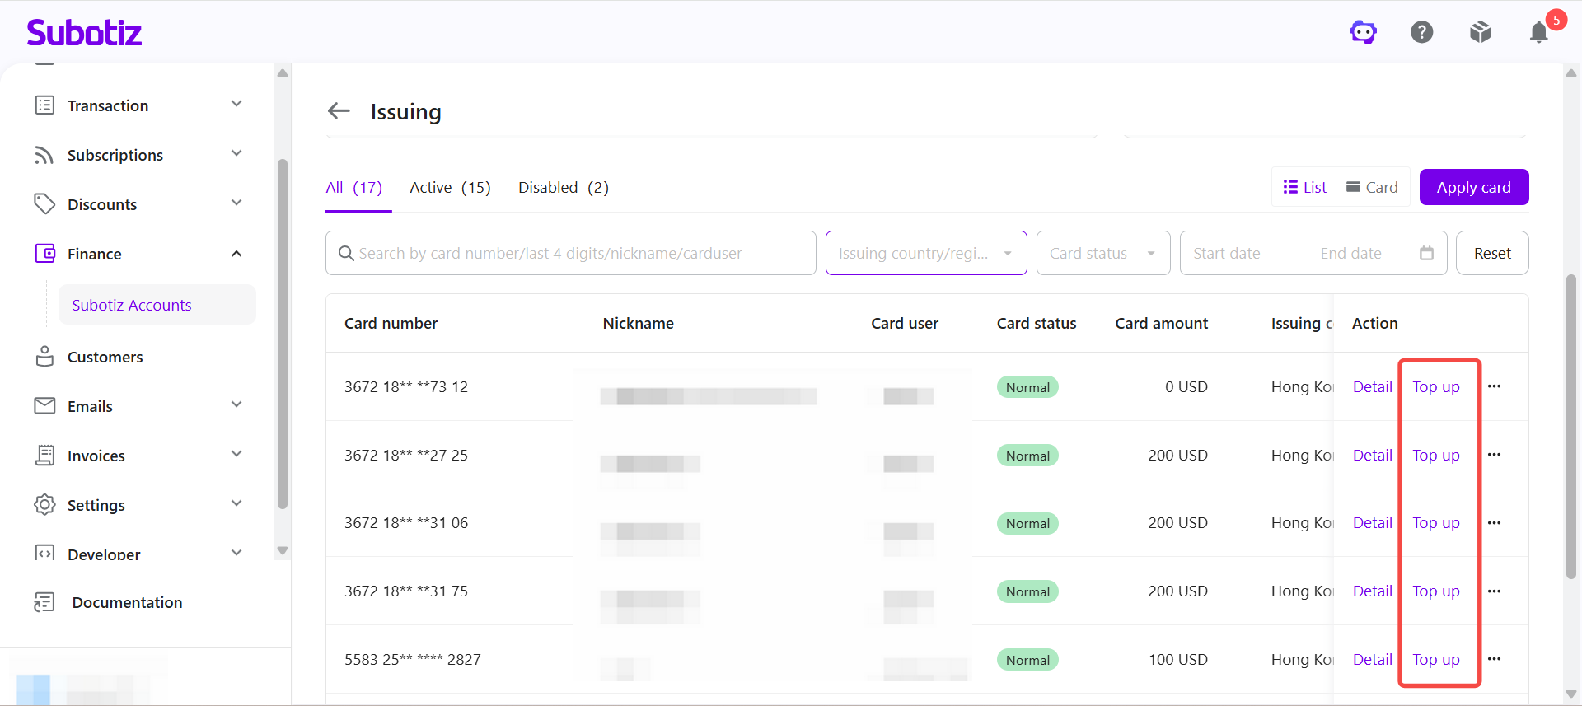Select the All (17) tab

coord(354,188)
